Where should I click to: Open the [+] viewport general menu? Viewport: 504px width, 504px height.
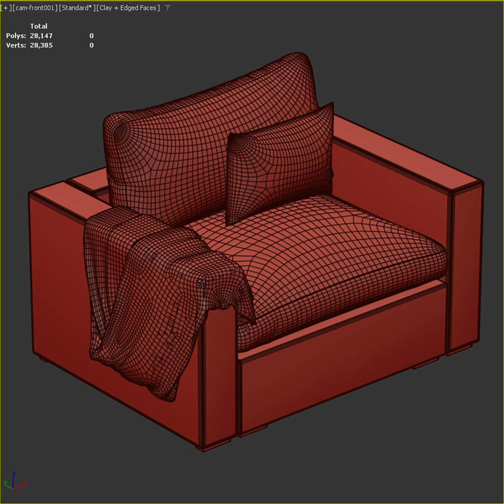(x=6, y=8)
